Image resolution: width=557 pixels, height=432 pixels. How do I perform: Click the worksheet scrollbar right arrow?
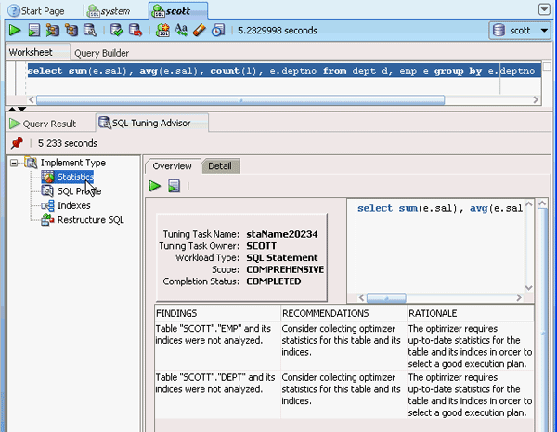point(536,100)
